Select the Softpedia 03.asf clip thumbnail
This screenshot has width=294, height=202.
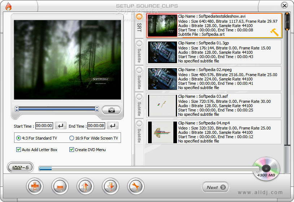point(162,105)
